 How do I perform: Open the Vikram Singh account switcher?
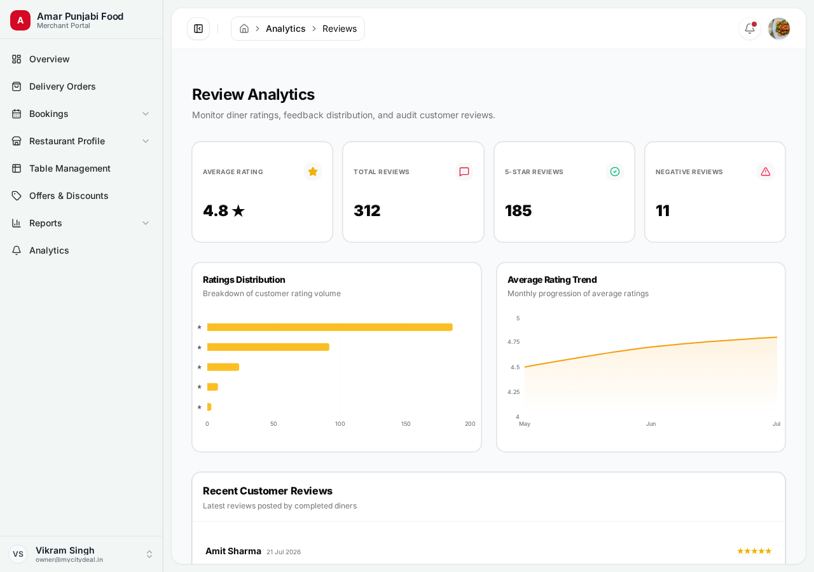point(81,554)
